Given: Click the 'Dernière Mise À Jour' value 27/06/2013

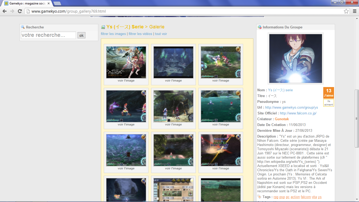Looking at the screenshot, I should tap(304, 131).
